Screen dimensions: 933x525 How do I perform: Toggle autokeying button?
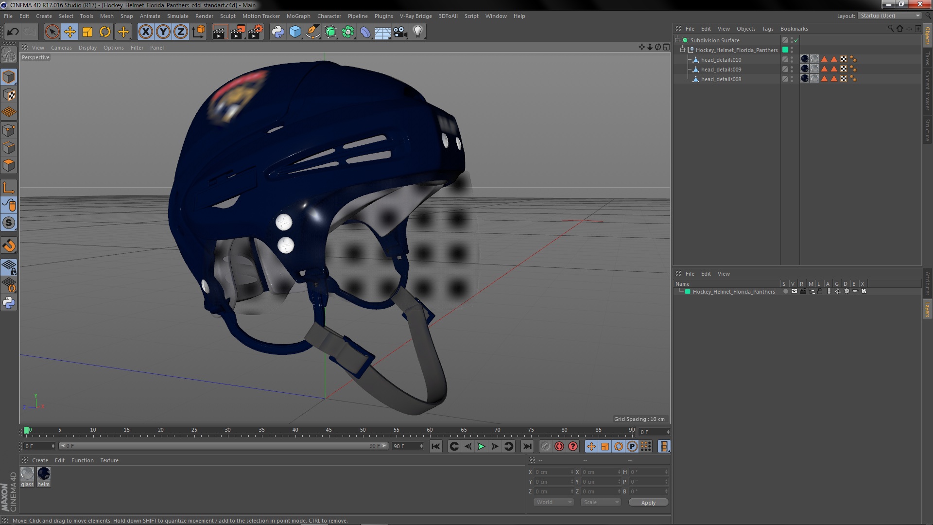coord(559,446)
